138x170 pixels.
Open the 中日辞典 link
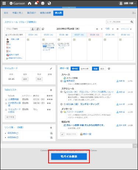(12, 137)
